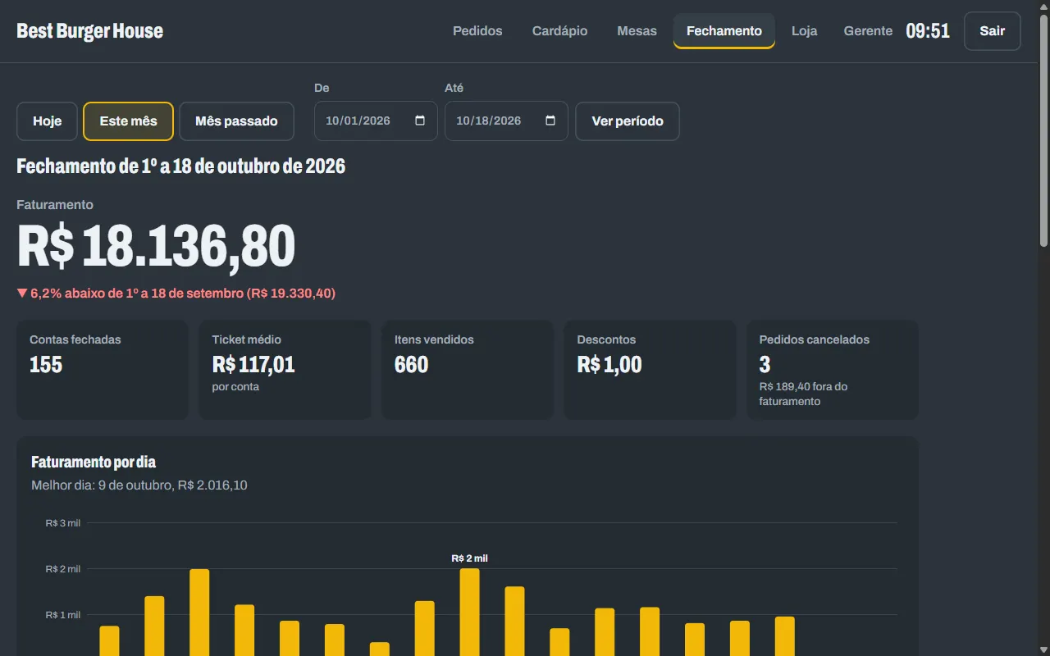Open the Gerente section
This screenshot has width=1050, height=656.
pyautogui.click(x=868, y=31)
